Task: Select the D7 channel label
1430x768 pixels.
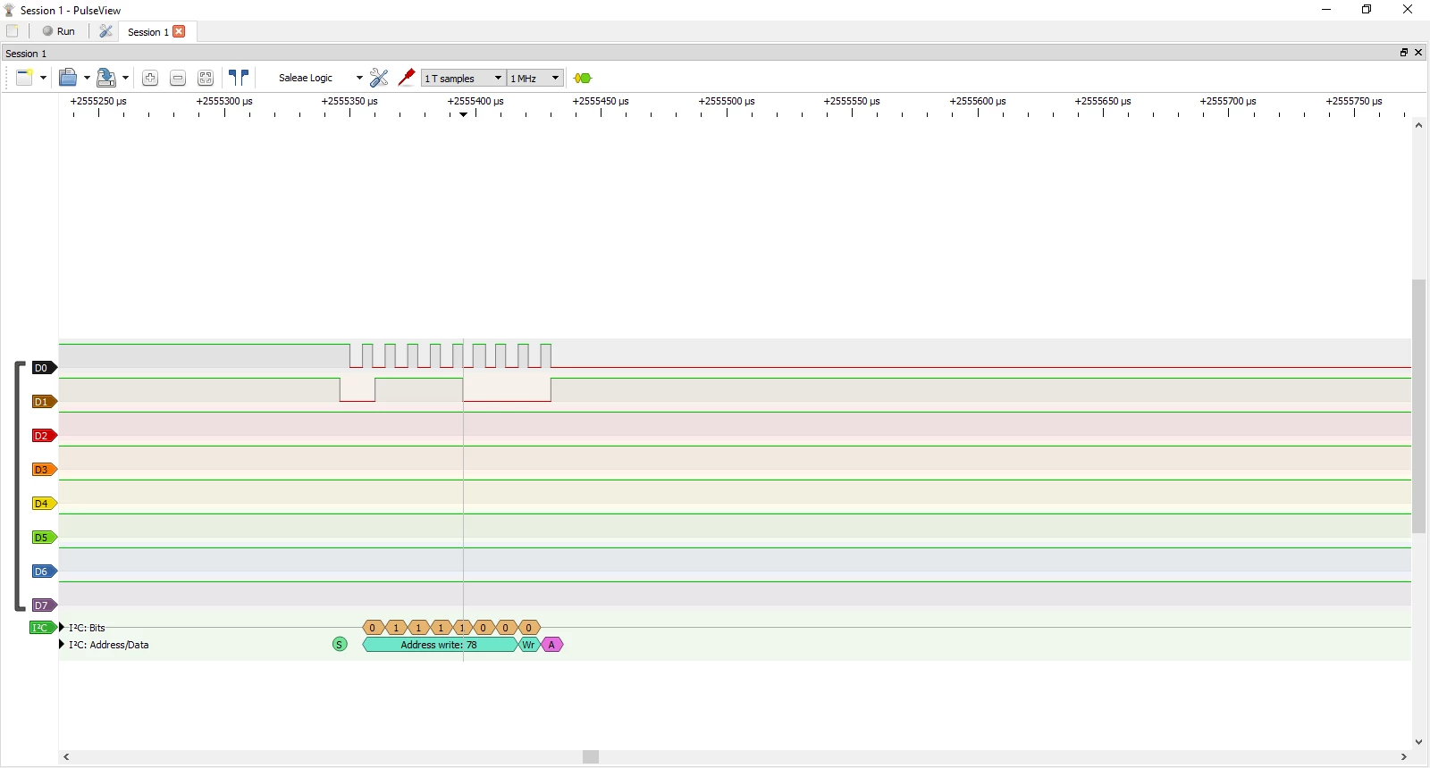Action: click(44, 605)
